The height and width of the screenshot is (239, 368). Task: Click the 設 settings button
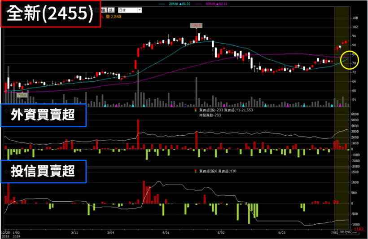tap(111, 10)
